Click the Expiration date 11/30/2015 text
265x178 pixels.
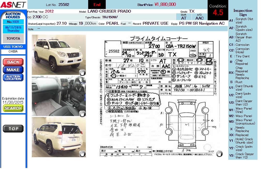point(13,100)
